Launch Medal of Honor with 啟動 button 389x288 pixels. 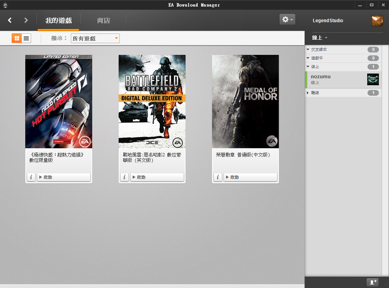251,177
